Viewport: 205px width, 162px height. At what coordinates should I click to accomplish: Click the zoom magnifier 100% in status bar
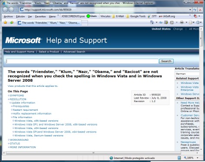click(x=189, y=158)
